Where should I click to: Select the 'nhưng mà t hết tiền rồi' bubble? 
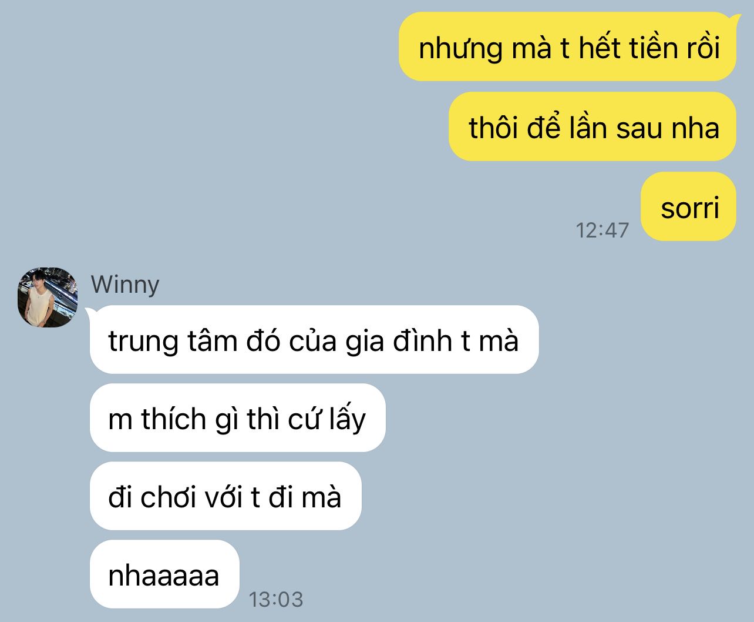point(567,46)
